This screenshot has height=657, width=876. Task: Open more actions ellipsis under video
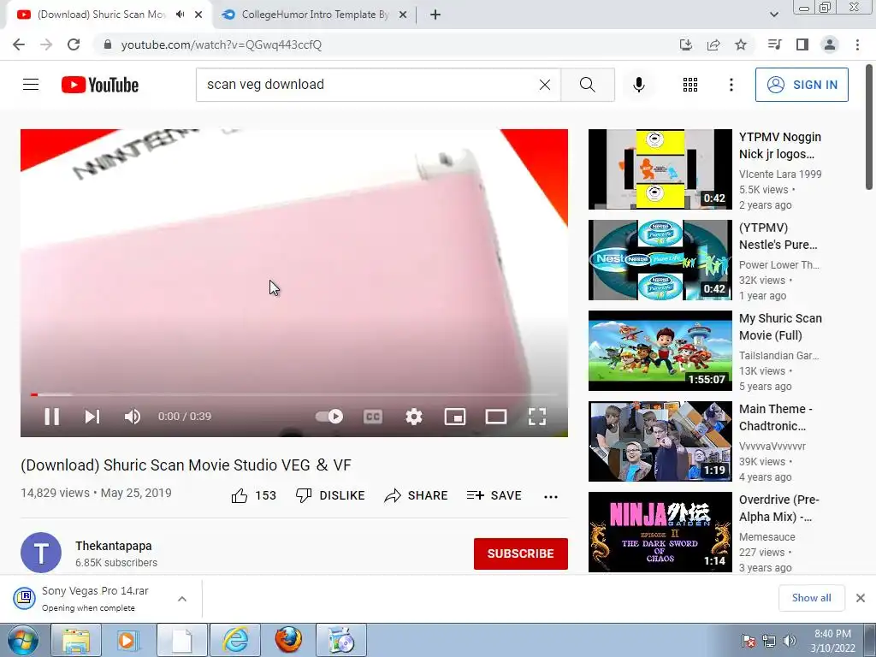551,497
